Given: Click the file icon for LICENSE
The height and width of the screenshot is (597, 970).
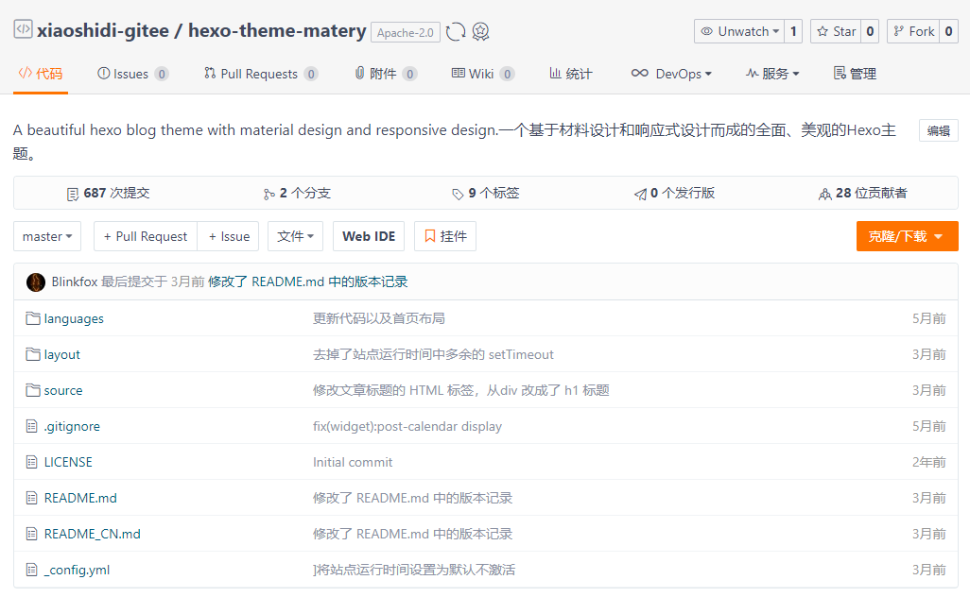Looking at the screenshot, I should (x=31, y=462).
